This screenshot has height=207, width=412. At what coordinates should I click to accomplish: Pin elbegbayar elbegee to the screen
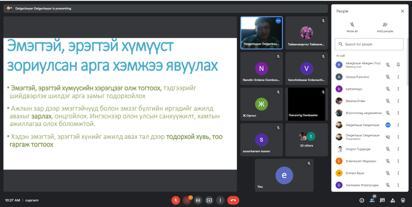[x=398, y=65]
